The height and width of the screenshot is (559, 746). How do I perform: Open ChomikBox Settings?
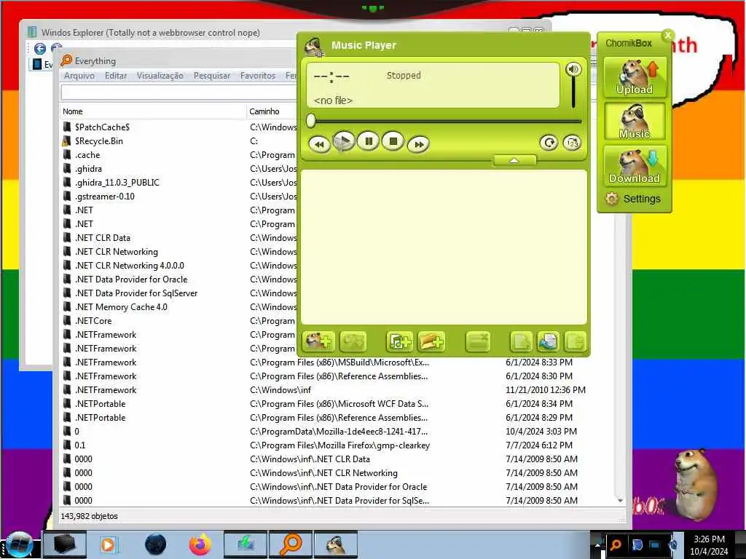tap(633, 199)
